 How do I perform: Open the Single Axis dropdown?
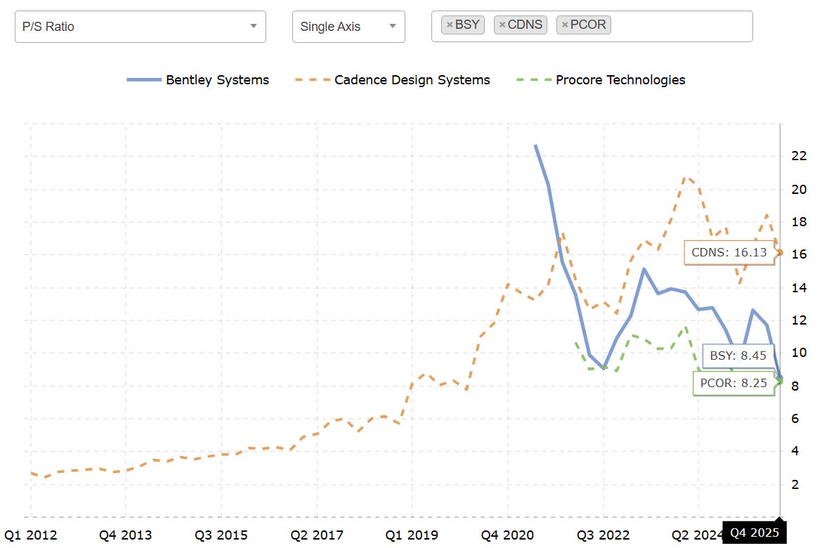click(348, 27)
